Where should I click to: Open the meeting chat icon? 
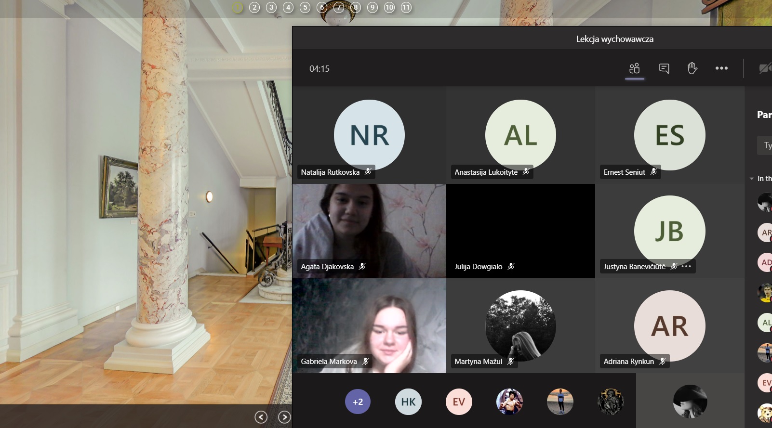pyautogui.click(x=664, y=68)
